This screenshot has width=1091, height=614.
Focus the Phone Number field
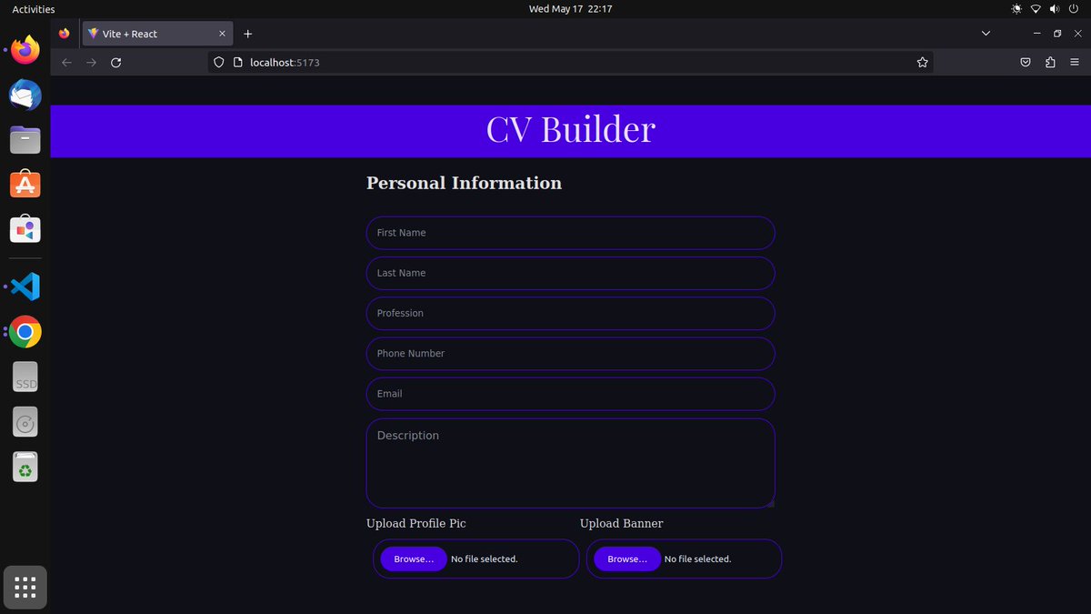coord(570,354)
